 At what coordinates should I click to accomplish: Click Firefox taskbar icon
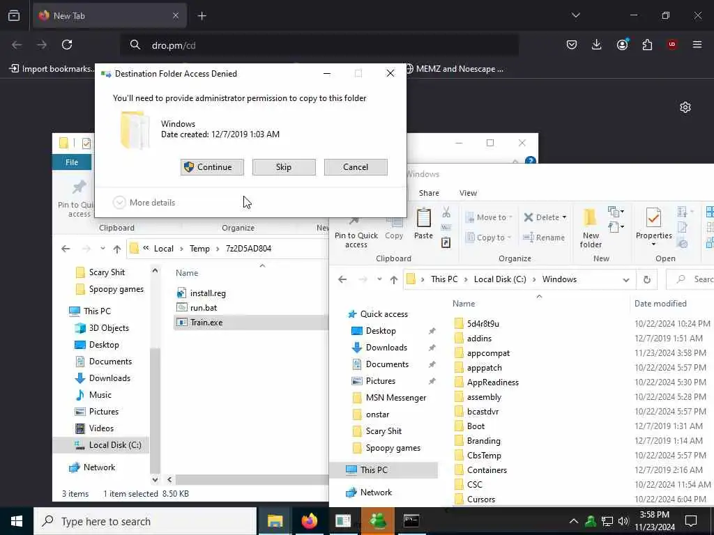pos(309,521)
